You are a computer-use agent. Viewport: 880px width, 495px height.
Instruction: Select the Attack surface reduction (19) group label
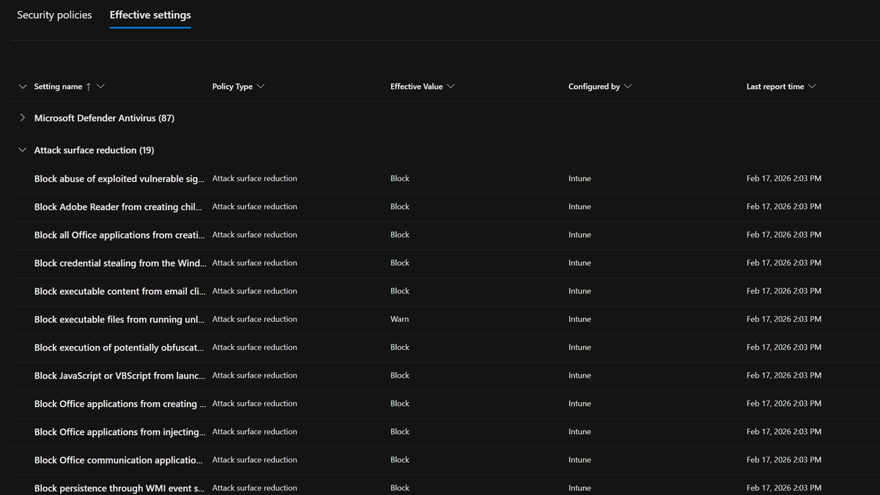(94, 150)
